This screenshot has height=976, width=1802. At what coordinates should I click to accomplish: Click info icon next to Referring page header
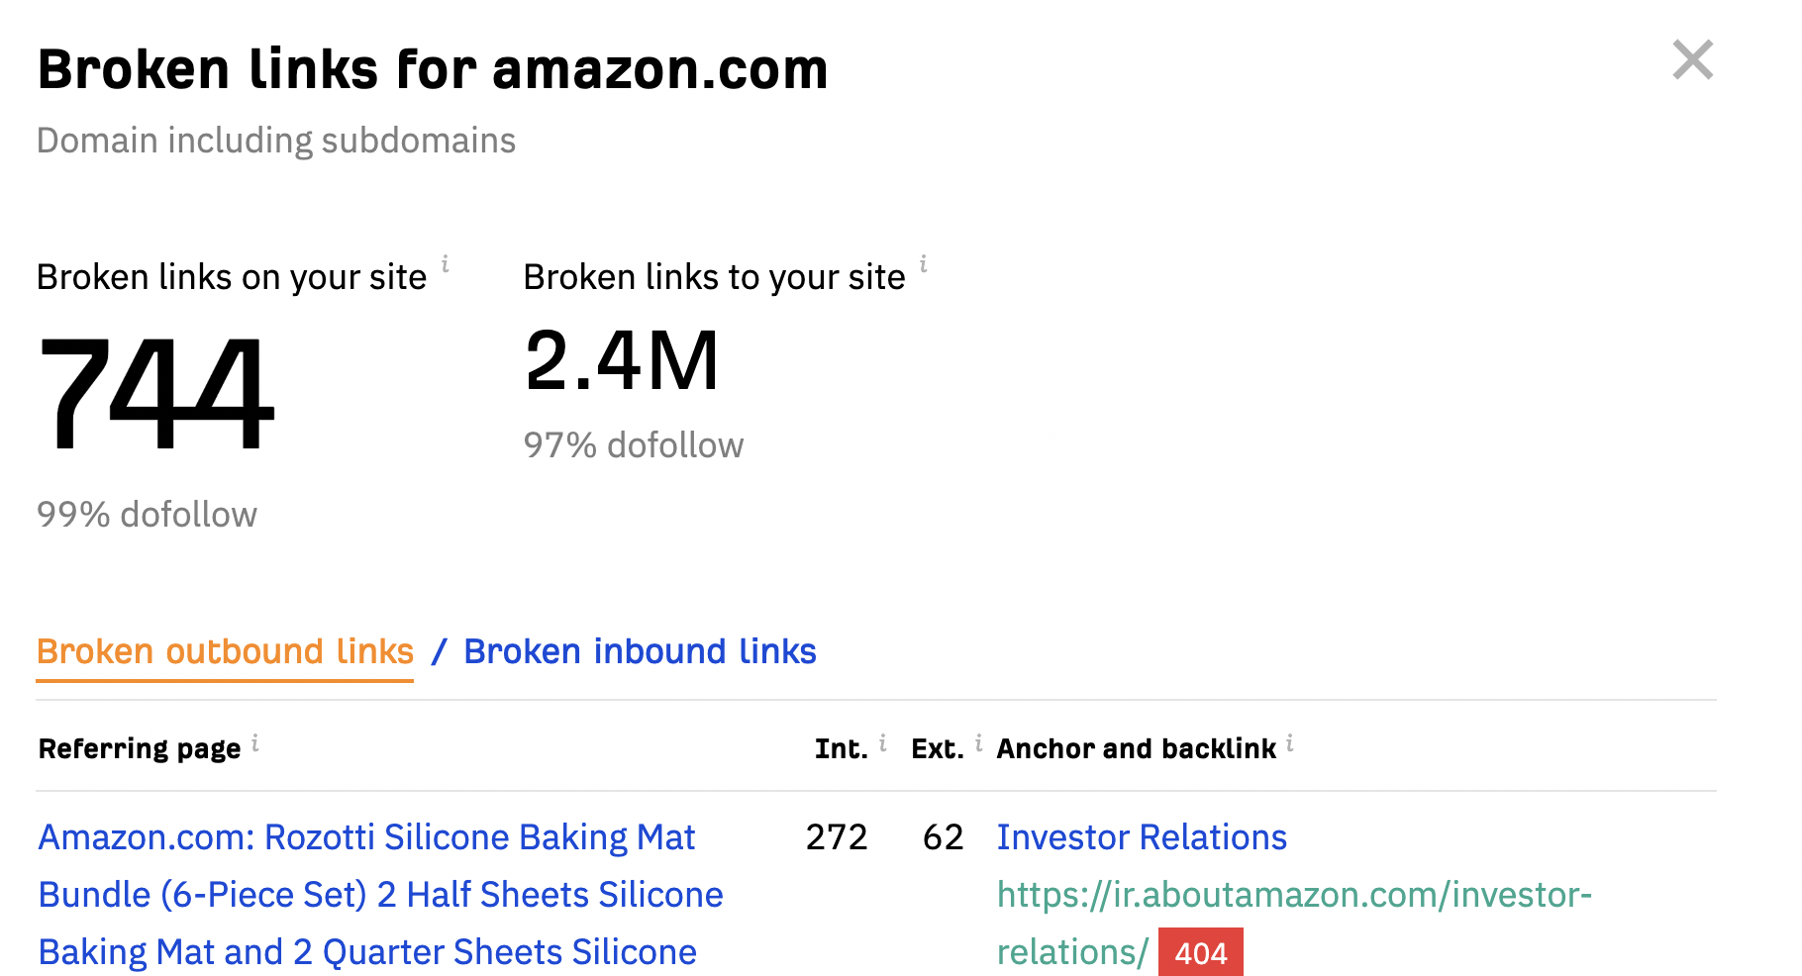255,743
